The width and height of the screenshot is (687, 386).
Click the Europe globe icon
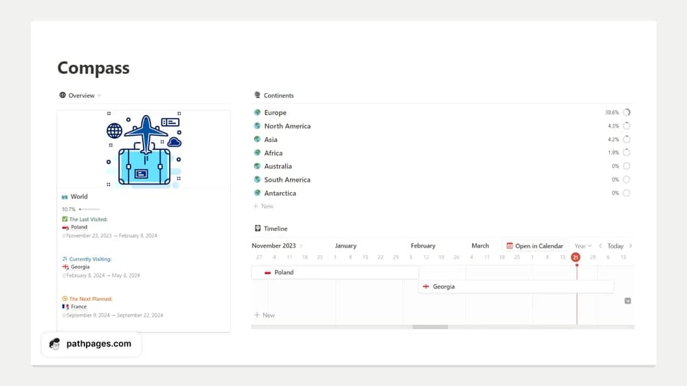point(257,112)
